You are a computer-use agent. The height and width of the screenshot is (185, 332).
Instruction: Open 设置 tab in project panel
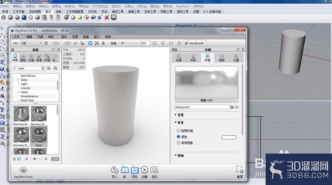pos(236,58)
